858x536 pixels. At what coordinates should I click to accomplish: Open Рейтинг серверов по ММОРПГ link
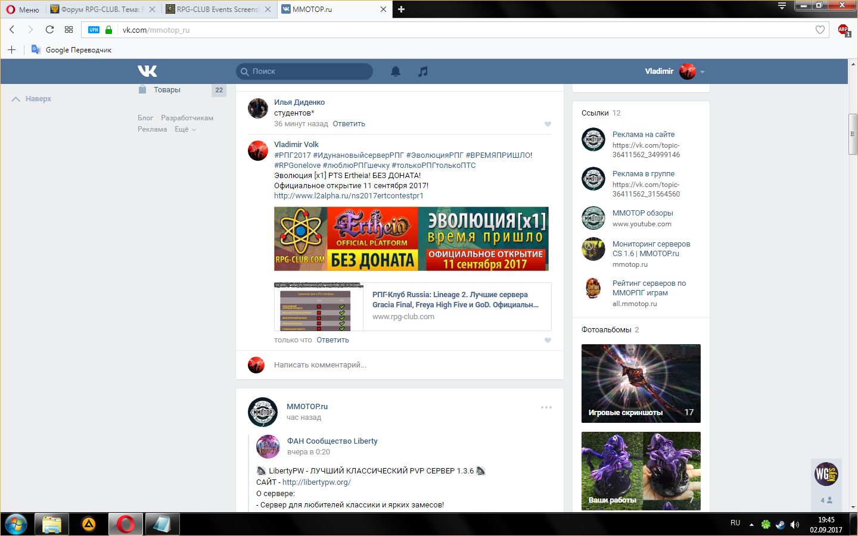[x=649, y=288]
